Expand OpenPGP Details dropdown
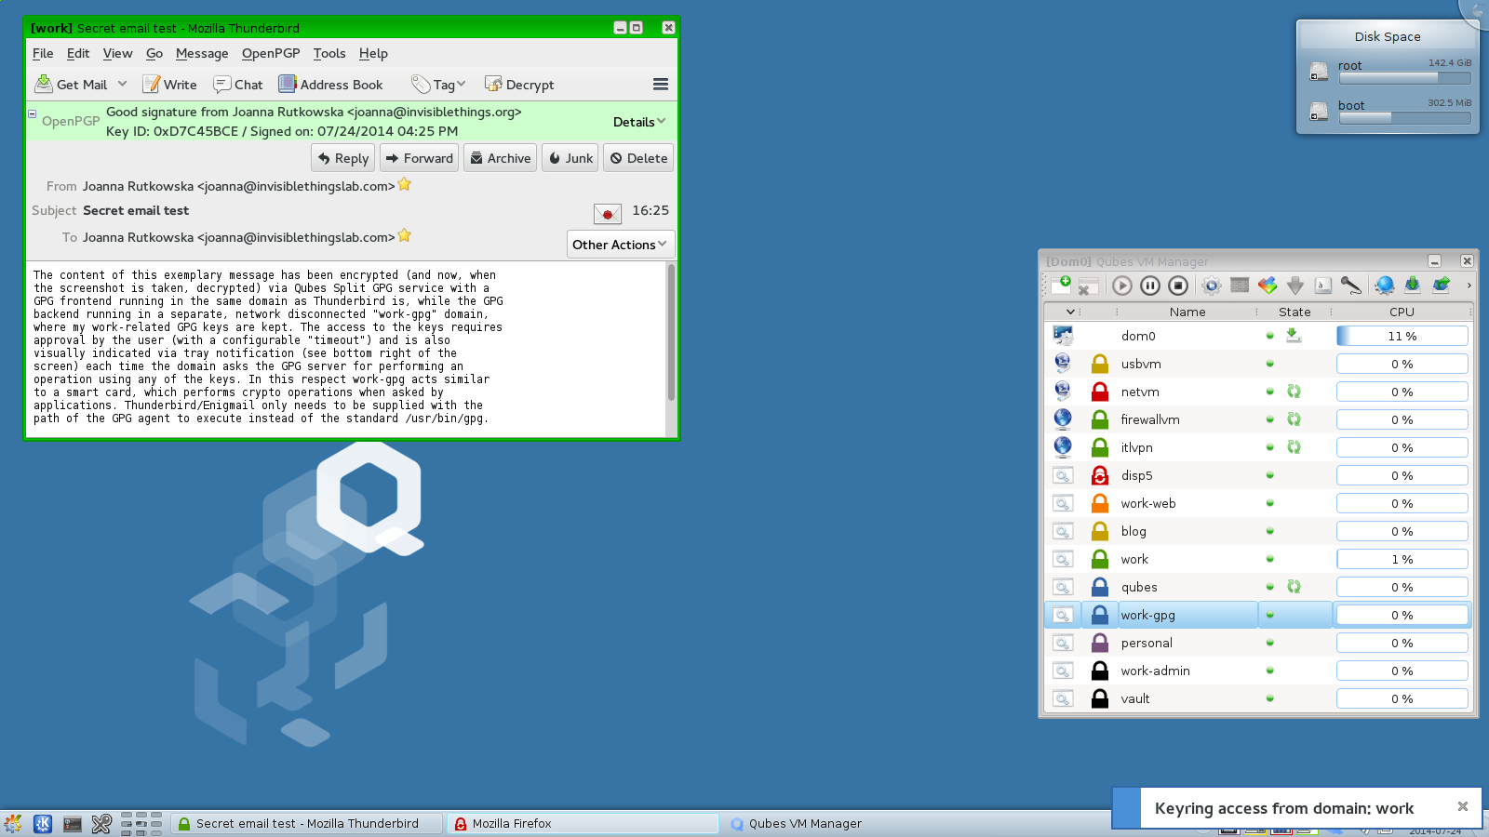Viewport: 1489px width, 837px height. click(639, 122)
